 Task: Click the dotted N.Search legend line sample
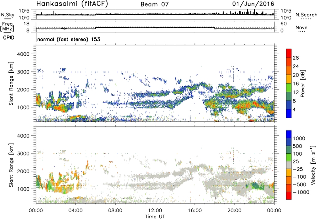coord(307,19)
